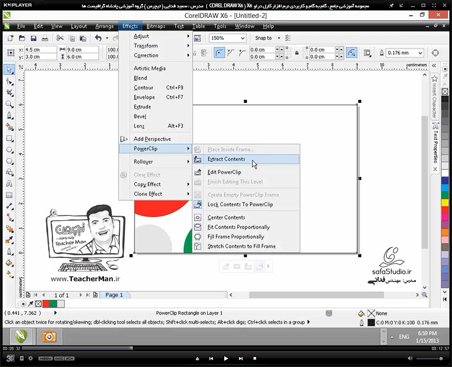Open the Insert Character docker tab
Screen dimensions: 452x367
point(434,97)
